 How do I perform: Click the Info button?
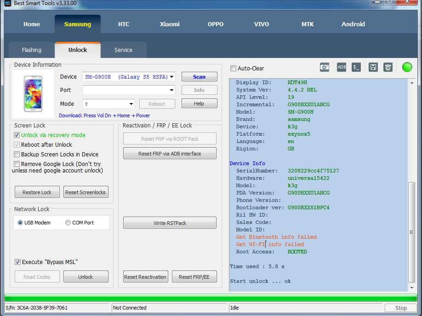tap(199, 90)
